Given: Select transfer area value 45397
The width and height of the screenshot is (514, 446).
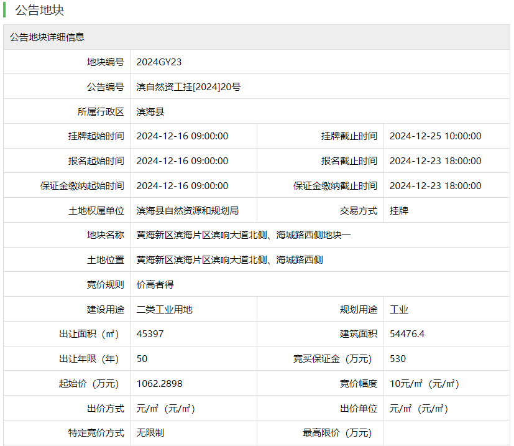Looking at the screenshot, I should (x=150, y=334).
